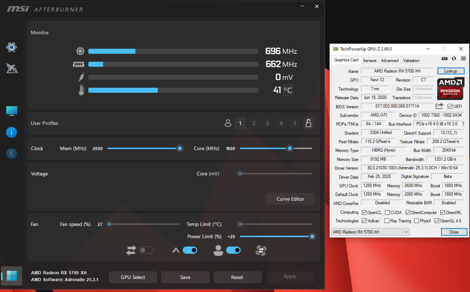Uncheck the UEFI checkbox

pyautogui.click(x=450, y=106)
